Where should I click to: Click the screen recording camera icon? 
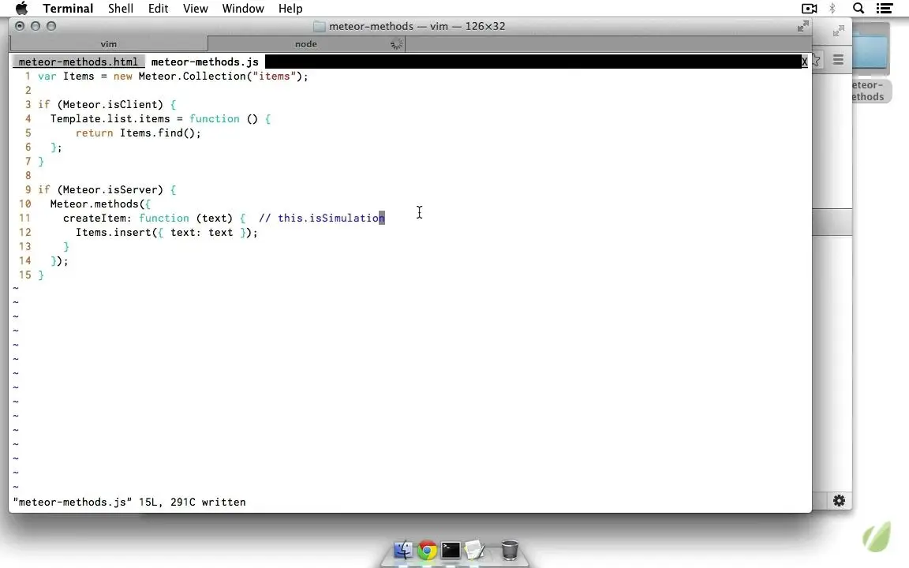pyautogui.click(x=810, y=8)
